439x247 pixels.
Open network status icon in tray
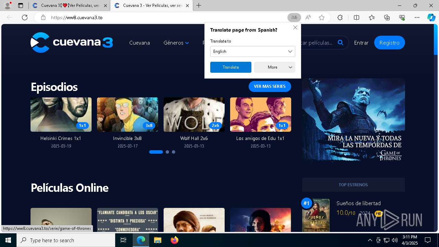(x=386, y=240)
